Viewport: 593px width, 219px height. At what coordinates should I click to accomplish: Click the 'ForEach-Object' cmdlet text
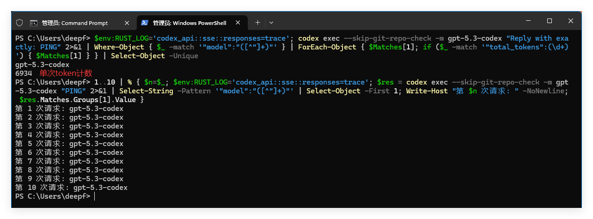point(327,47)
